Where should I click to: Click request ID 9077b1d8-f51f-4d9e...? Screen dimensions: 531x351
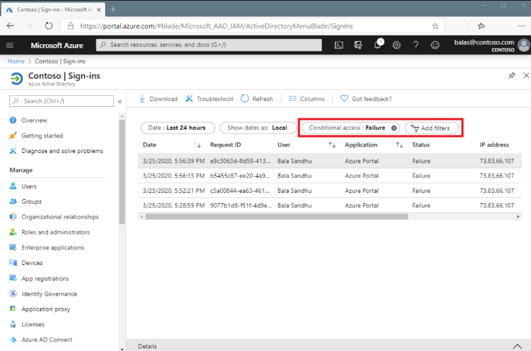241,205
